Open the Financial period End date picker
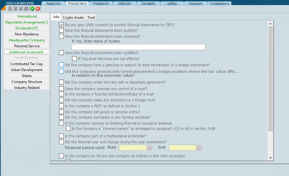 pos(199,148)
